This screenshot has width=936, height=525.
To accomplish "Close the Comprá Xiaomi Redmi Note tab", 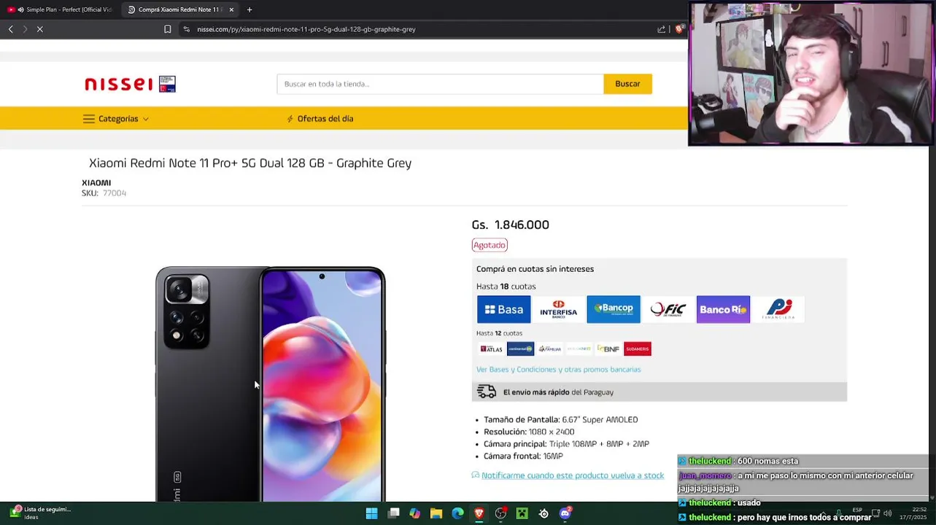I will click(x=231, y=9).
